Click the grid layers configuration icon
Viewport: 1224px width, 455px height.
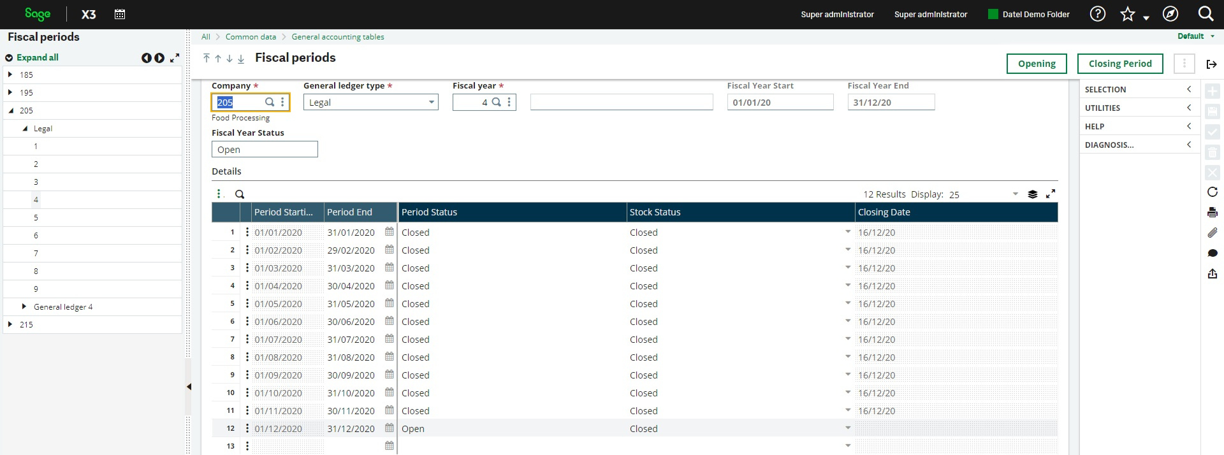tap(1033, 194)
